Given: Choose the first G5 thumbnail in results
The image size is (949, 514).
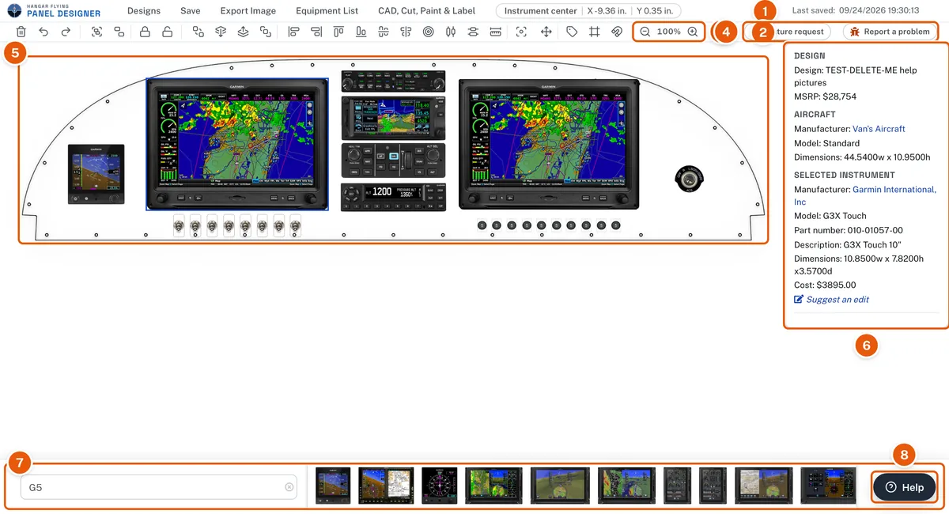Looking at the screenshot, I should click(332, 486).
